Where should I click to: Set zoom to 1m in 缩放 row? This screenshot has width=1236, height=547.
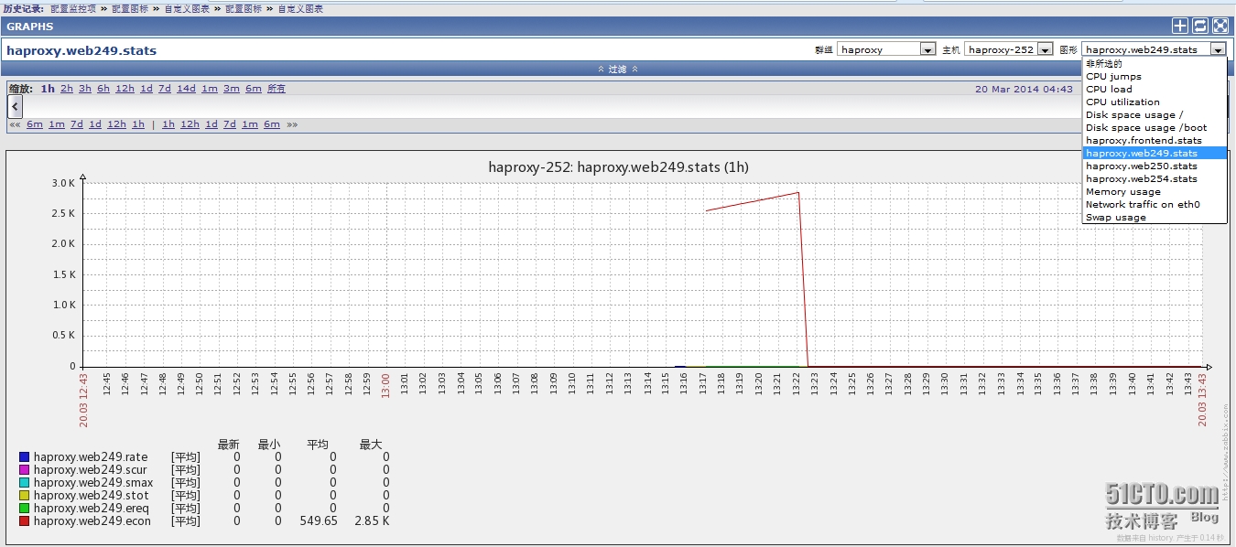coord(210,89)
